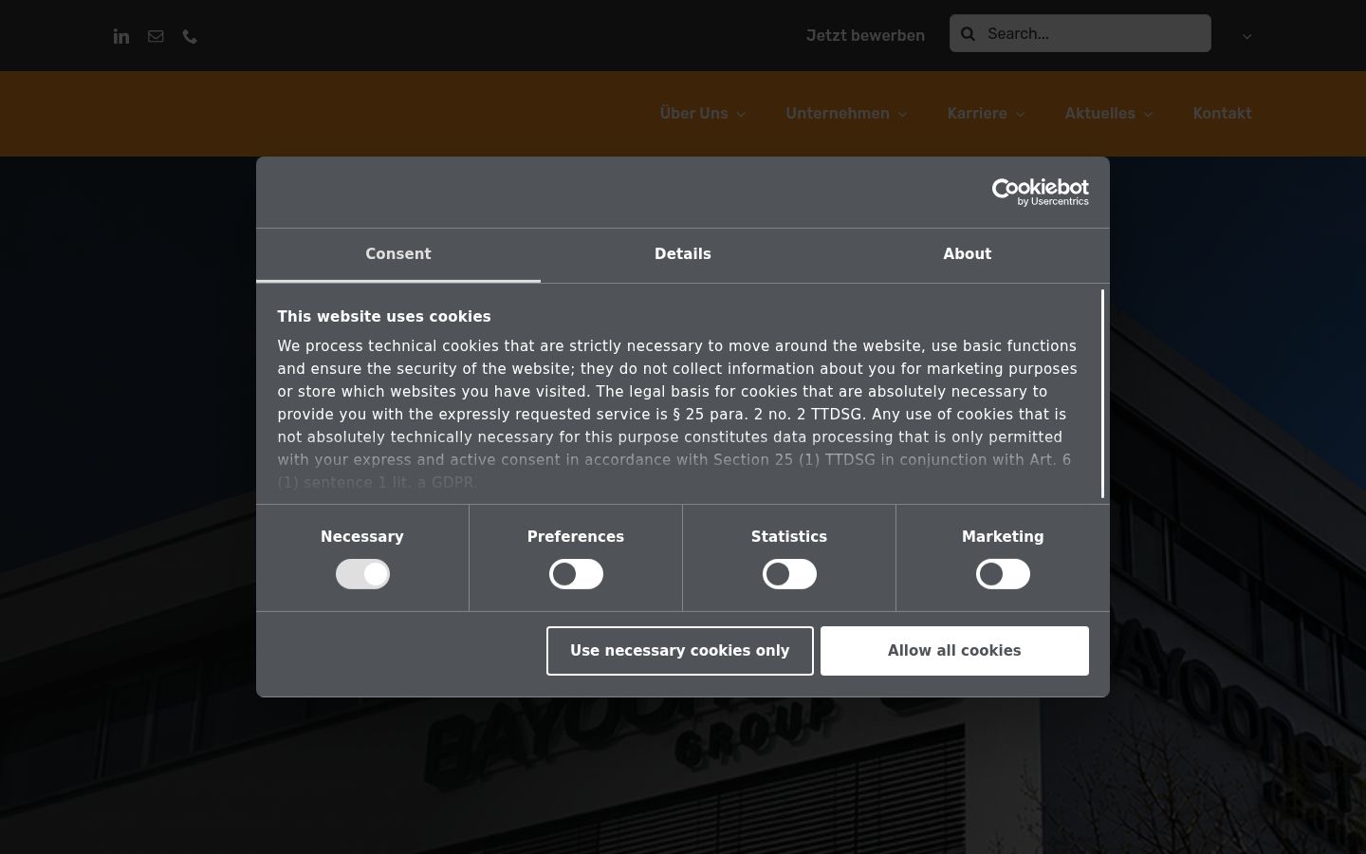Go to the Kontakt page
The height and width of the screenshot is (854, 1366).
pos(1222,114)
